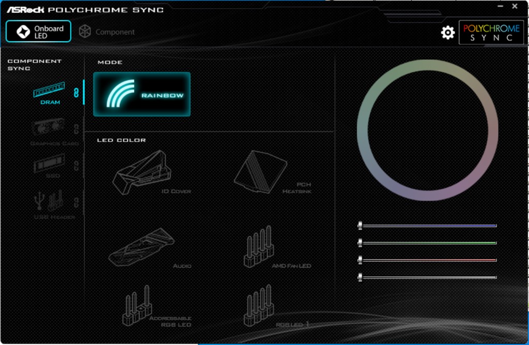Toggle the DRAM sync link icon
The width and height of the screenshot is (529, 345).
pyautogui.click(x=76, y=92)
